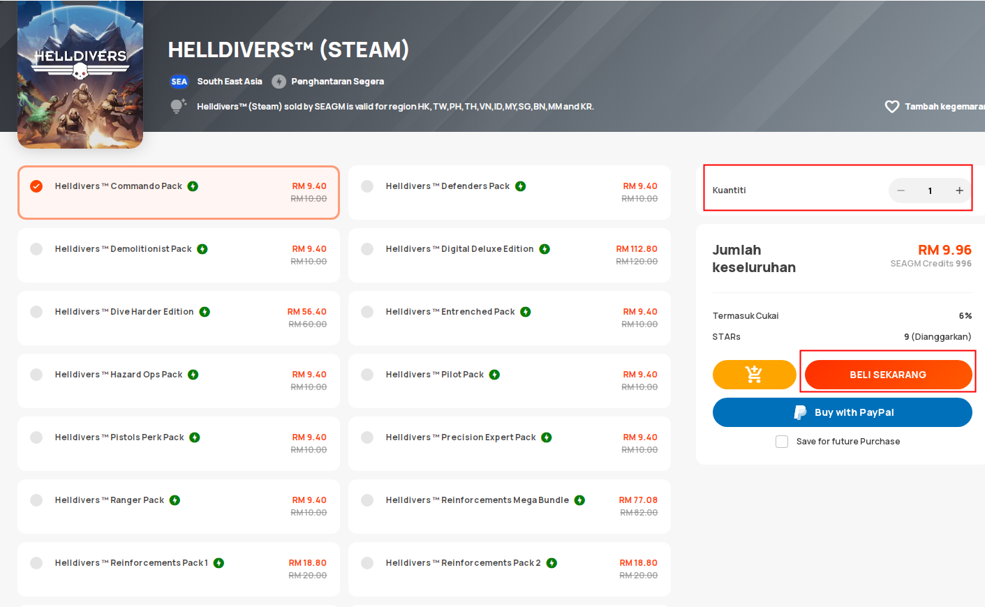
Task: Click the SEAGM Credits 996 text
Action: 931,264
